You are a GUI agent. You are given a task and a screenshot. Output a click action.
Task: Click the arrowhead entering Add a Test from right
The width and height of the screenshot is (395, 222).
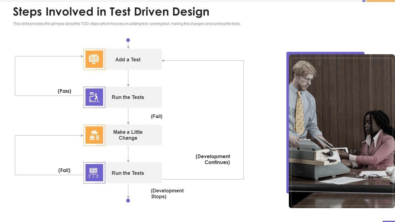coord(163,61)
